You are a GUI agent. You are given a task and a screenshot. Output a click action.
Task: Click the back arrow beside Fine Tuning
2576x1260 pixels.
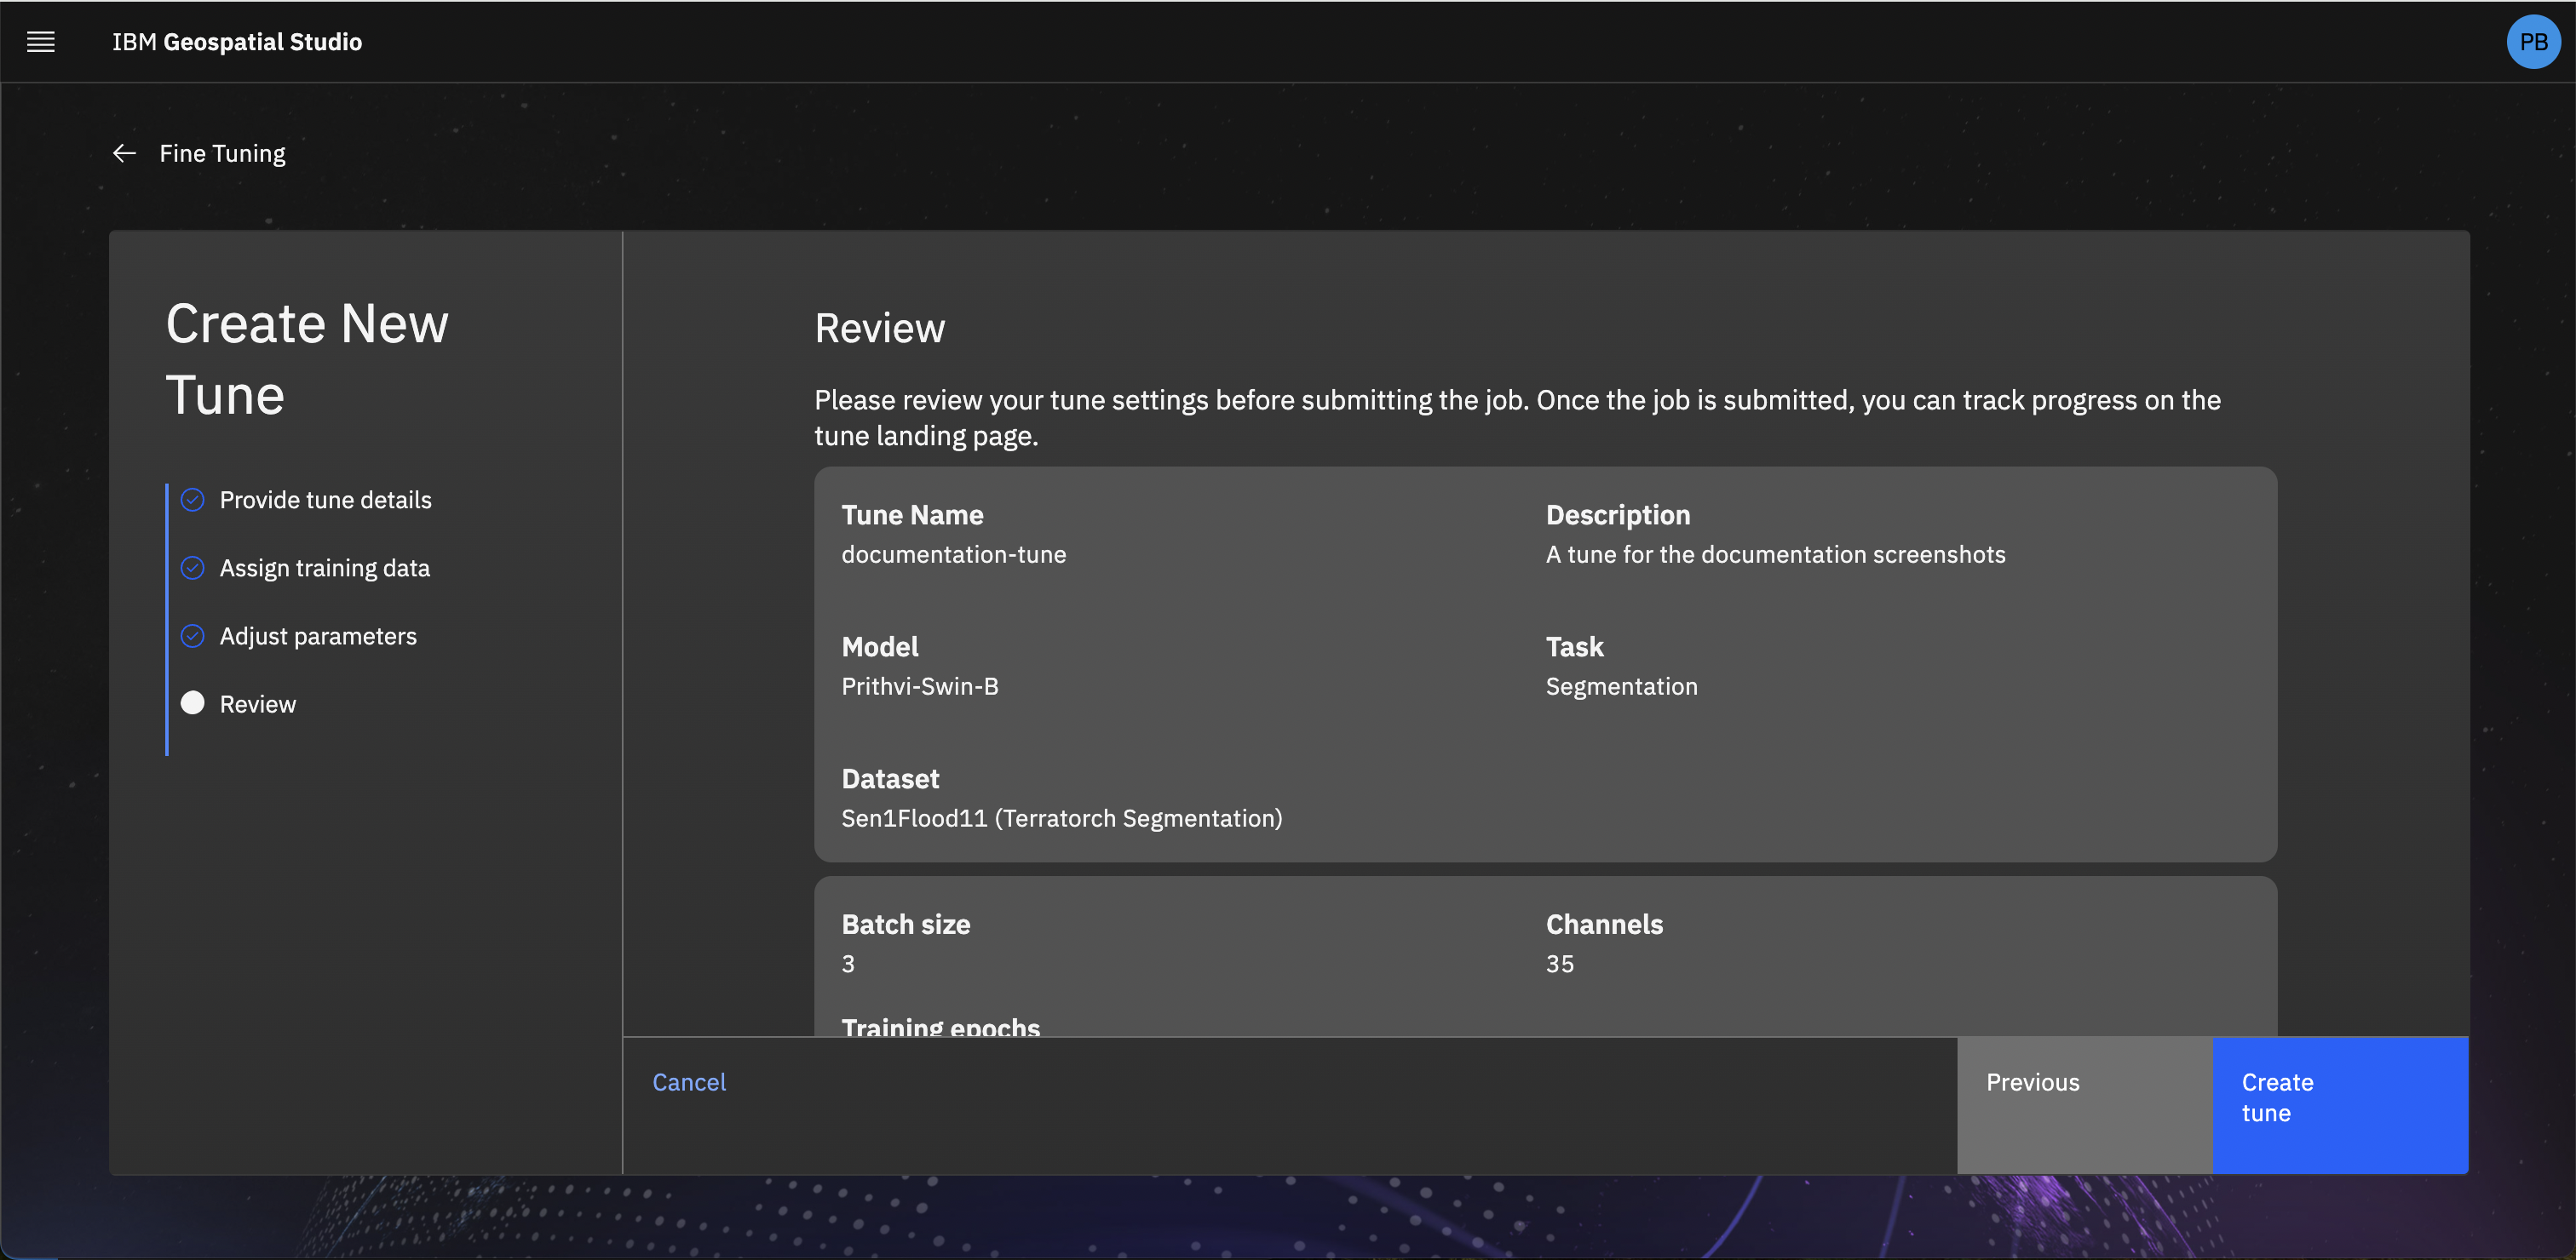coord(124,153)
